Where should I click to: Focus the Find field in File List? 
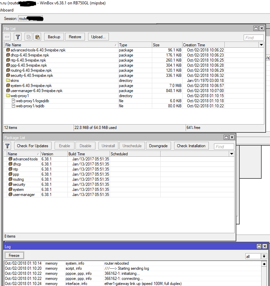tap(253, 38)
